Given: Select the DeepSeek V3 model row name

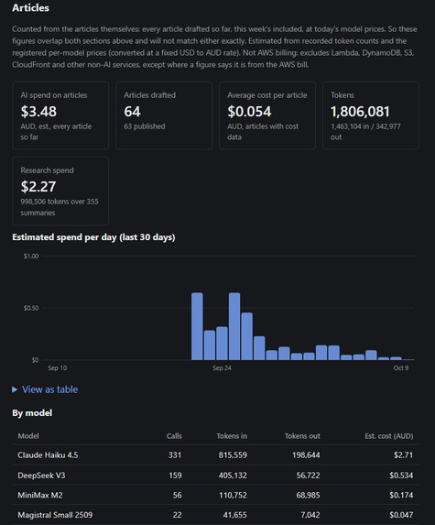Looking at the screenshot, I should tap(41, 476).
